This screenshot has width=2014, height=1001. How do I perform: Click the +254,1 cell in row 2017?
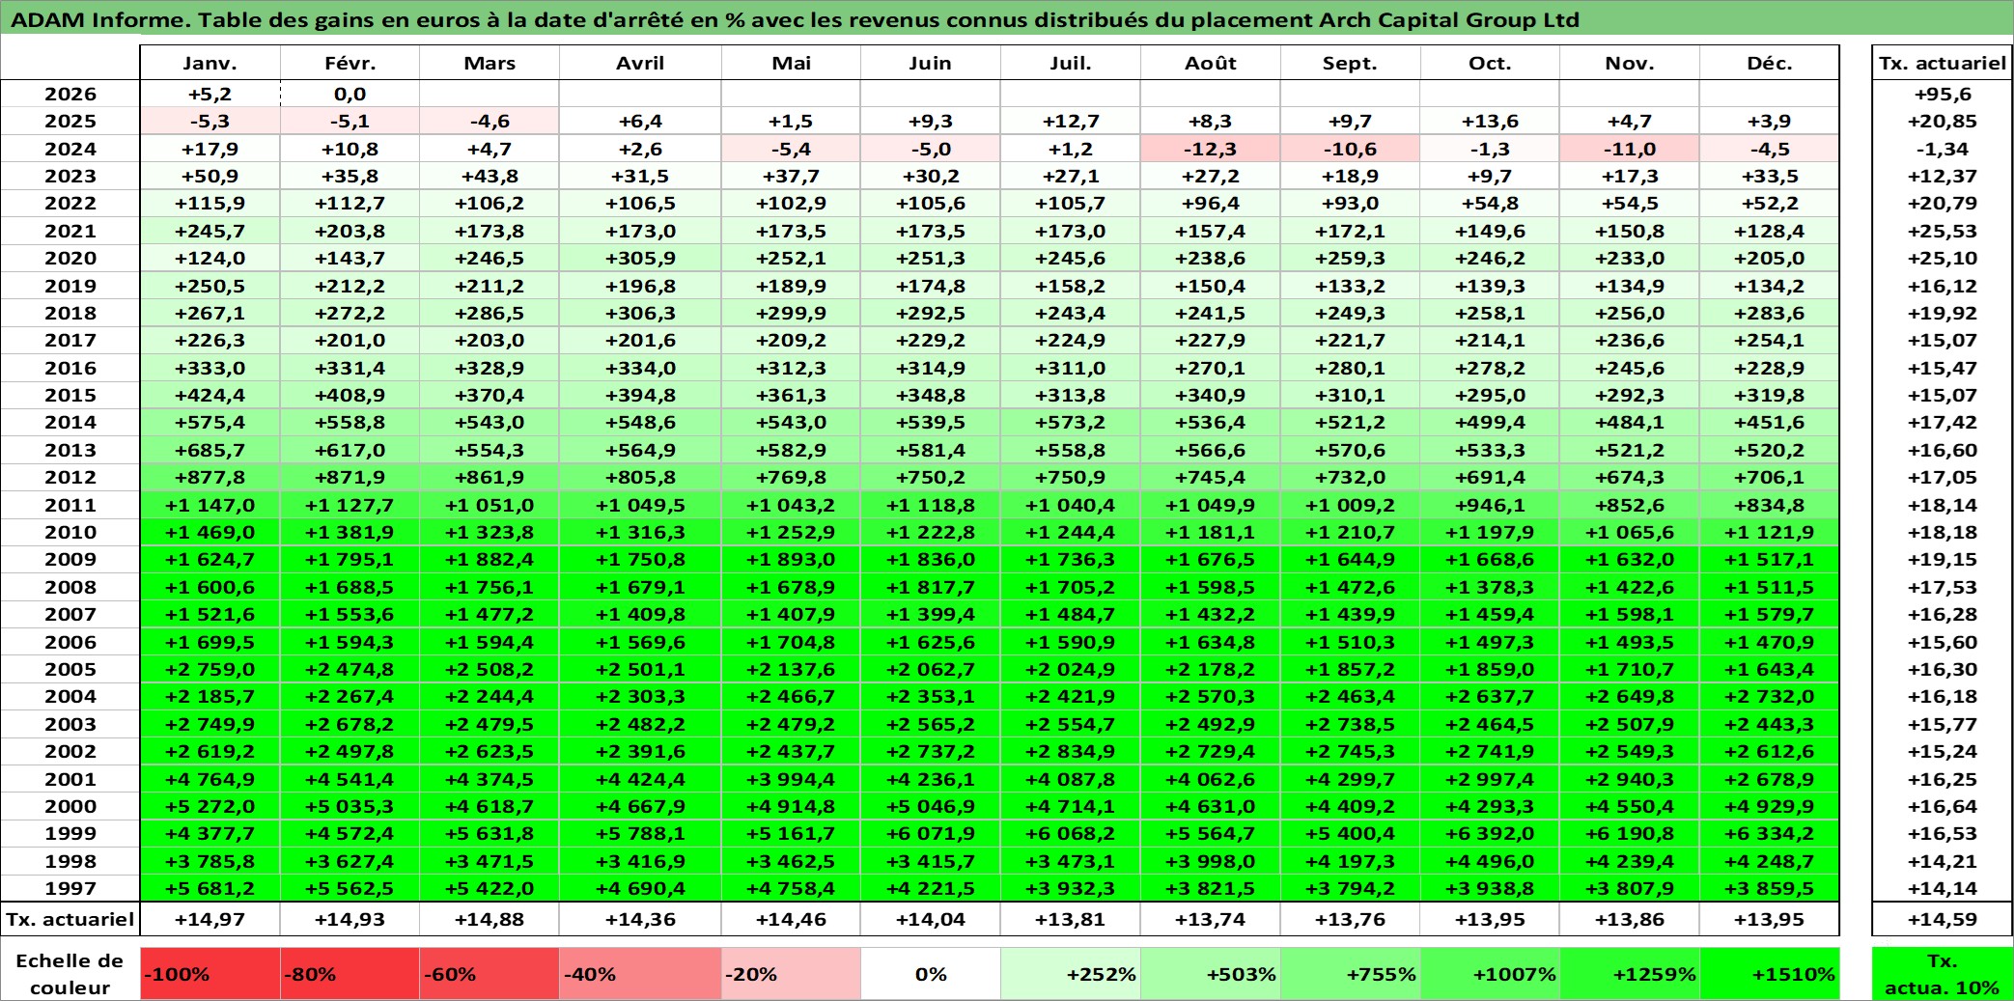(x=1769, y=340)
